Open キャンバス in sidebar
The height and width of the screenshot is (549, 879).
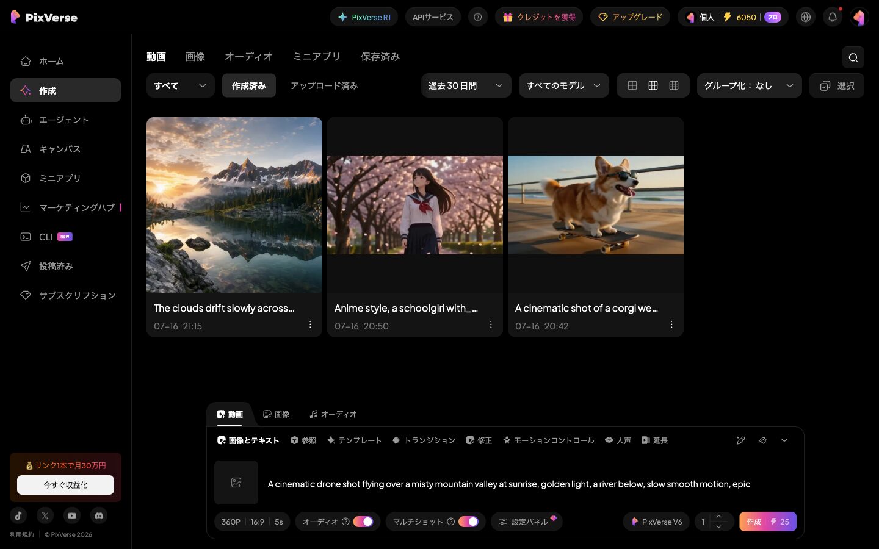tap(65, 149)
